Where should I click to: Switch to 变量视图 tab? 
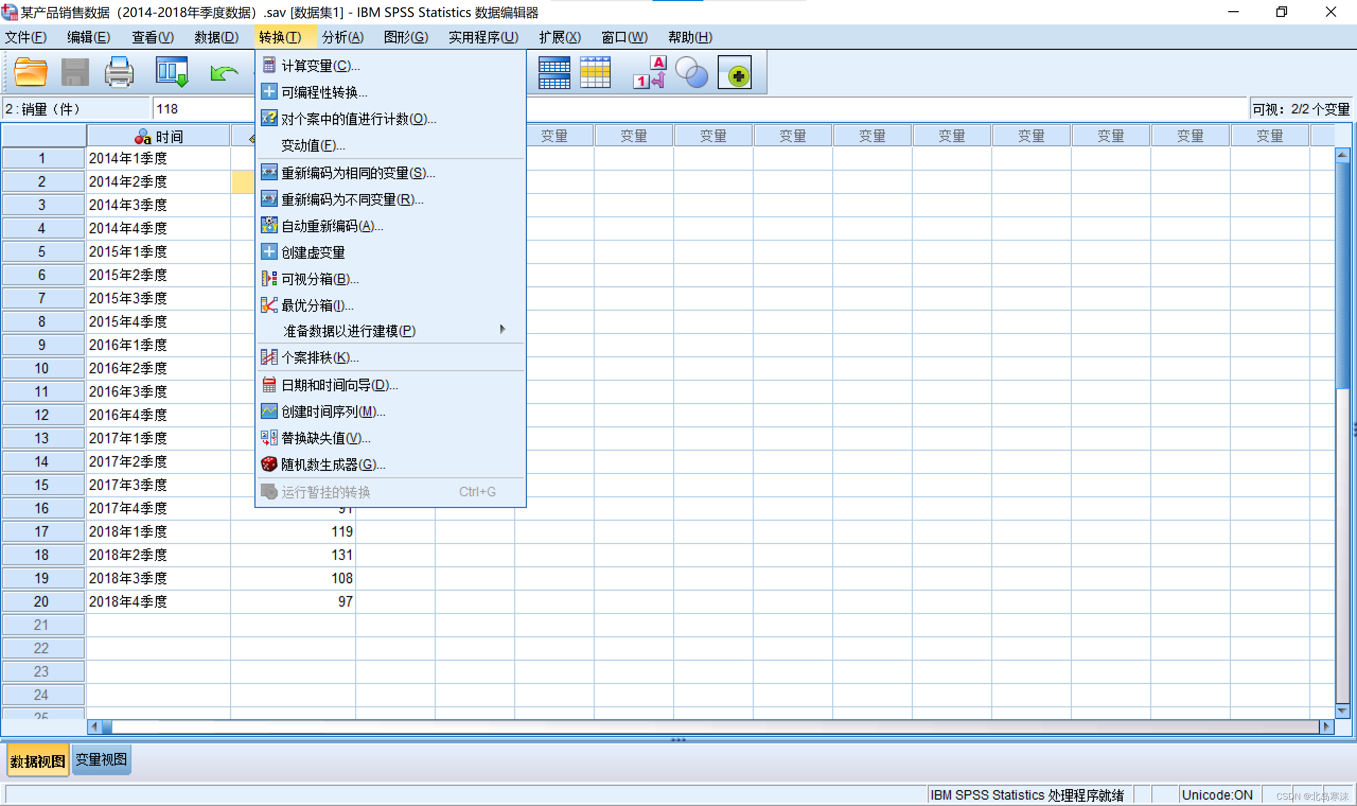click(x=101, y=759)
